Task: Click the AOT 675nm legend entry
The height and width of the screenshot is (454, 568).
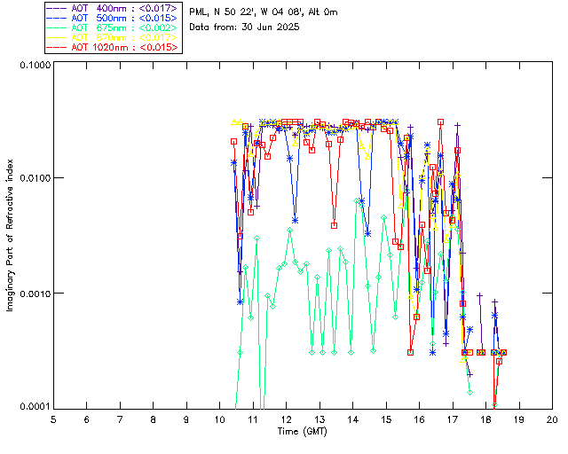Action: click(x=113, y=27)
